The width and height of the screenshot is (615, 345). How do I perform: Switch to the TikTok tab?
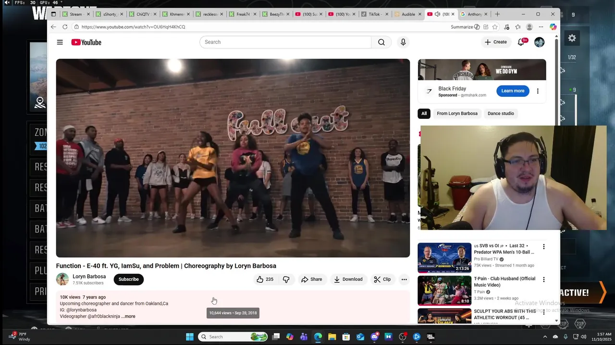[x=374, y=14]
